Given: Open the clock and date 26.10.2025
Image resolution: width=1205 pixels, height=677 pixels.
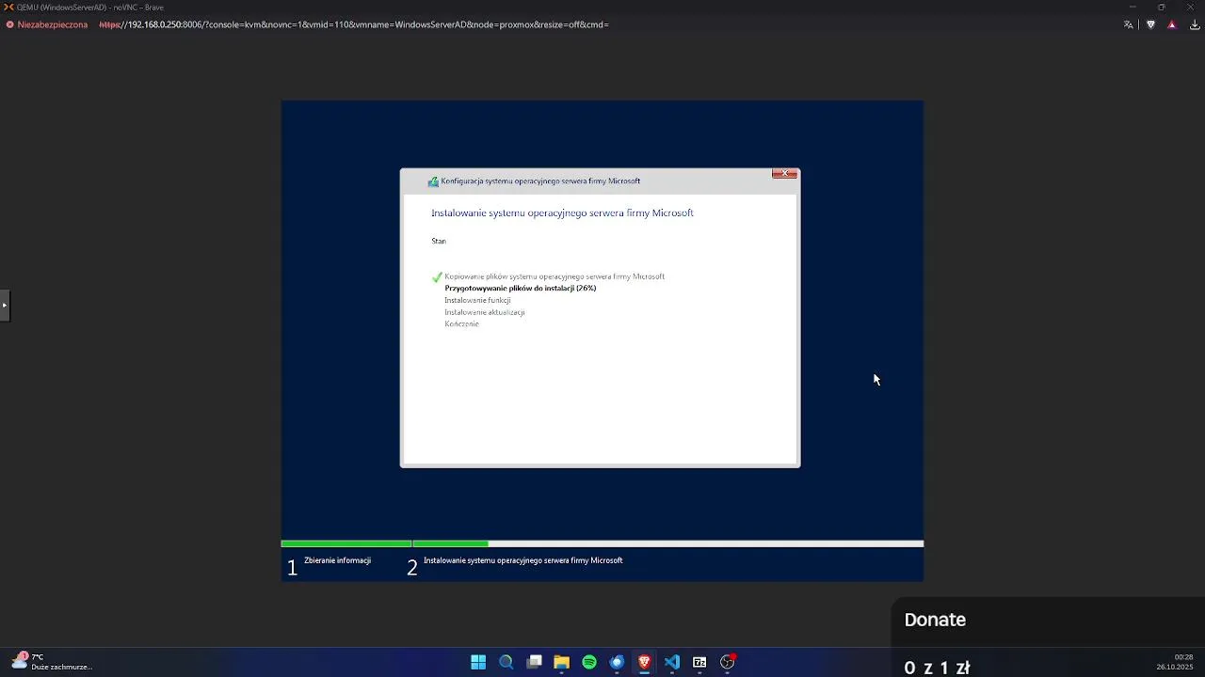Looking at the screenshot, I should (x=1176, y=662).
